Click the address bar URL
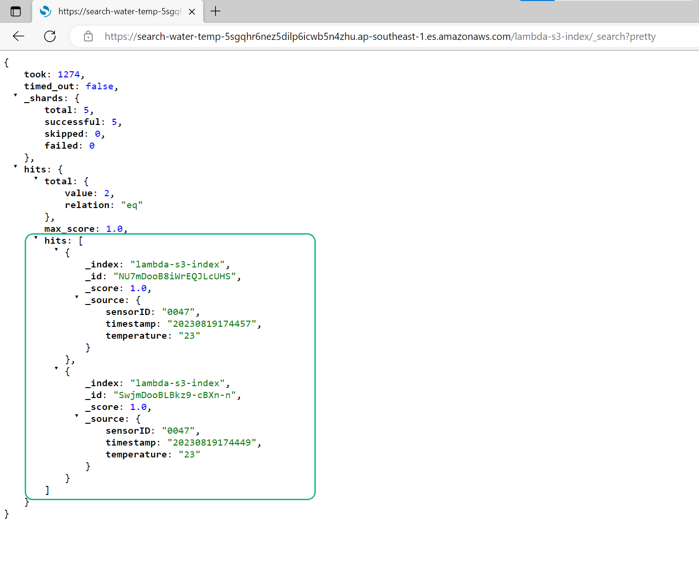 point(380,37)
